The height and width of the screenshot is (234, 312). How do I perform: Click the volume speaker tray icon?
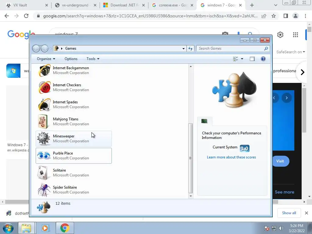tap(281, 228)
